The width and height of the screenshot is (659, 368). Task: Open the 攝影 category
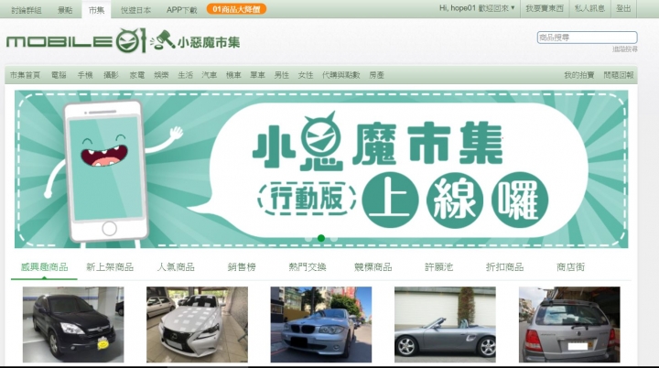(x=111, y=75)
